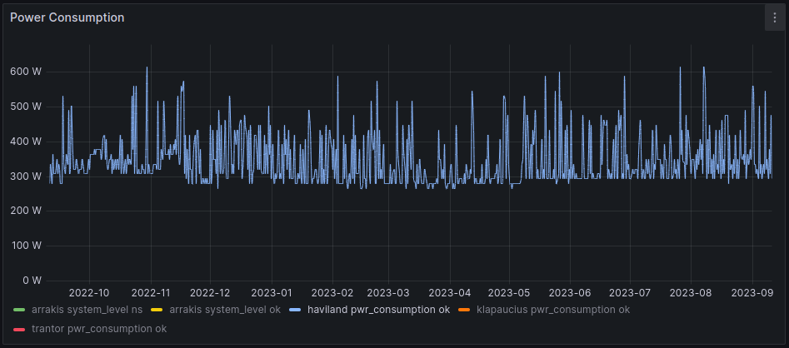Click the 2023-09 x-axis time label
Image resolution: width=789 pixels, height=348 pixels.
click(x=752, y=292)
